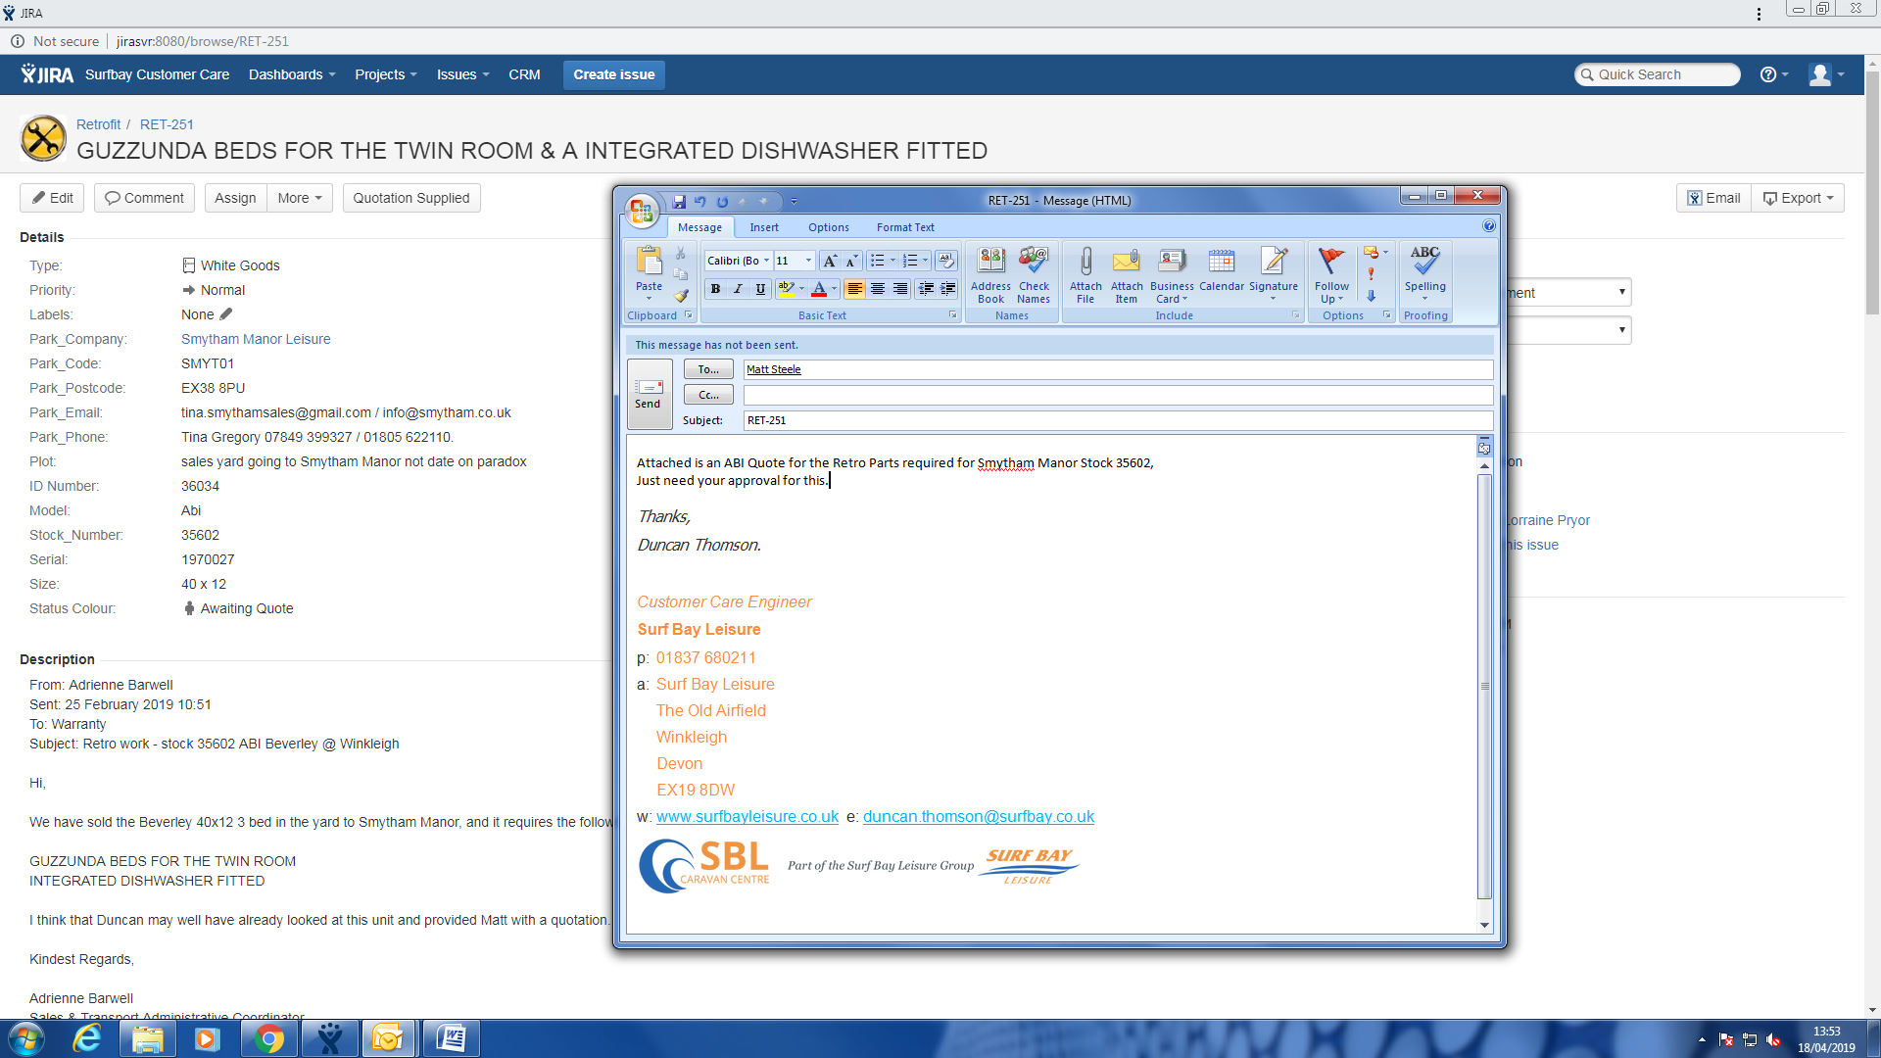
Task: Click the Send envelope button
Action: pyautogui.click(x=649, y=394)
